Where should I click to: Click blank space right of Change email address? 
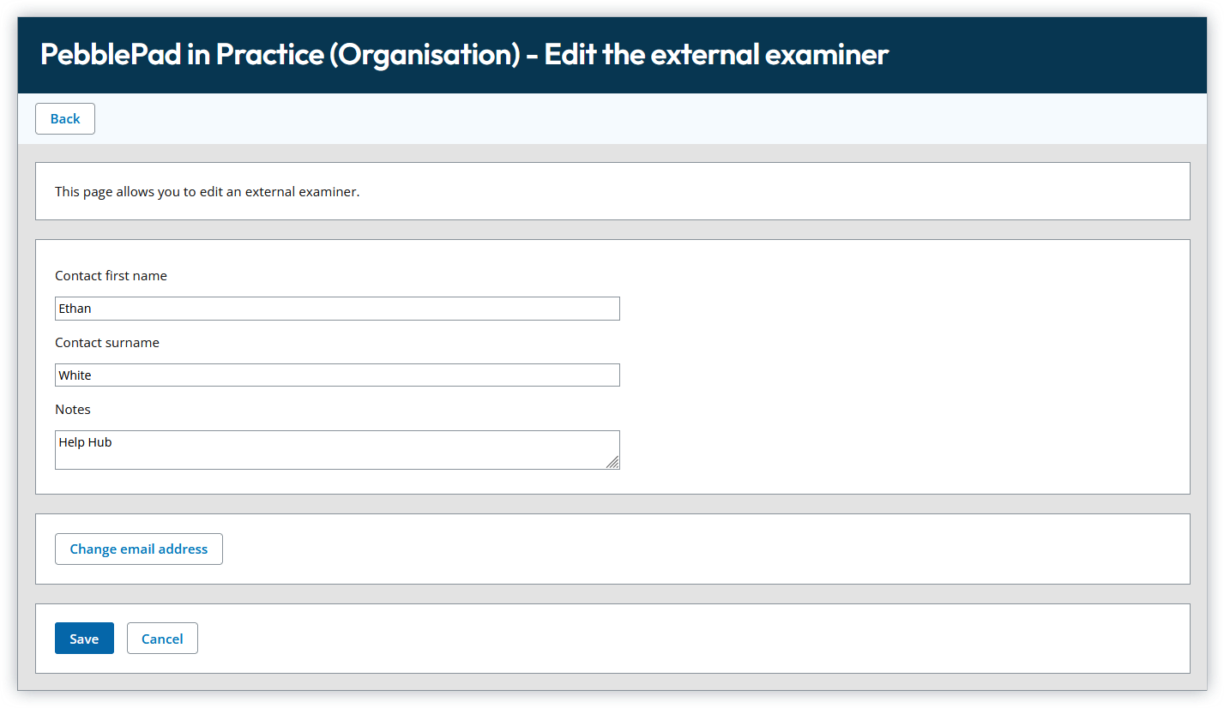(x=686, y=549)
